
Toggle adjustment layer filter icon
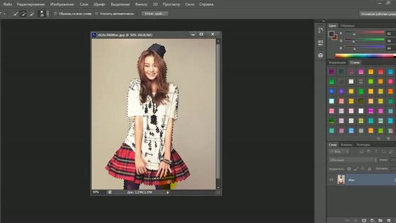pyautogui.click(x=369, y=151)
